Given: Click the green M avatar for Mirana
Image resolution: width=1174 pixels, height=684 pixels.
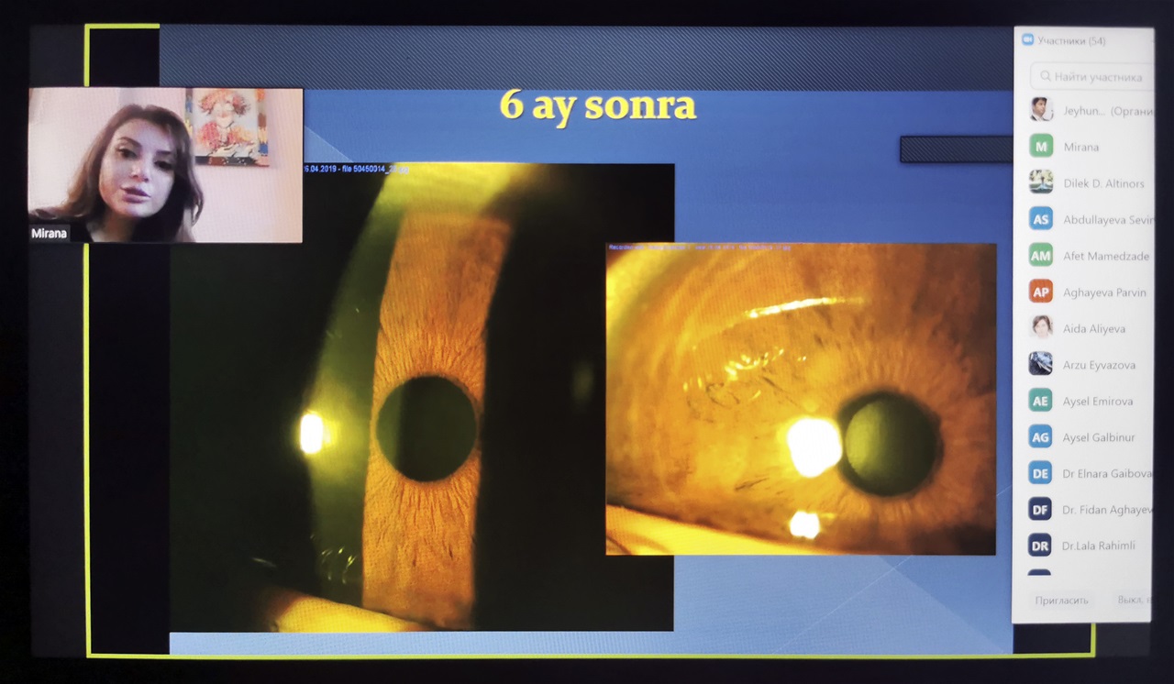Looking at the screenshot, I should [x=1040, y=147].
